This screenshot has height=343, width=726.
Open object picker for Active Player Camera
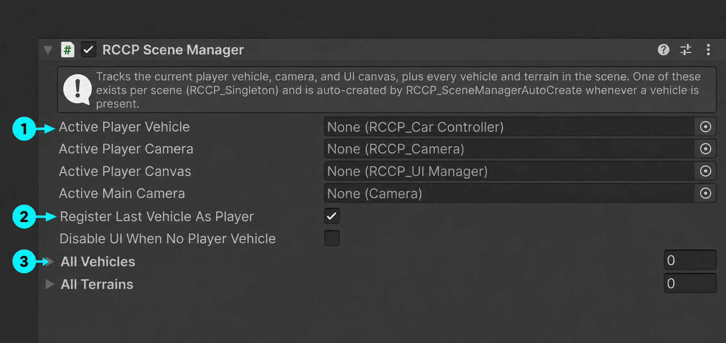coord(705,149)
